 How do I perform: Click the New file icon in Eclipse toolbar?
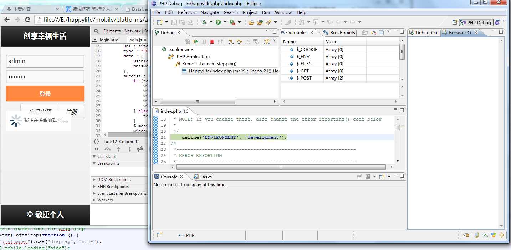(159, 22)
